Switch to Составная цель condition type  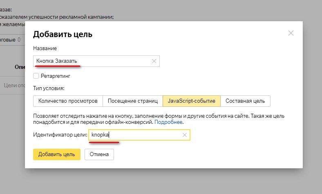coord(245,101)
